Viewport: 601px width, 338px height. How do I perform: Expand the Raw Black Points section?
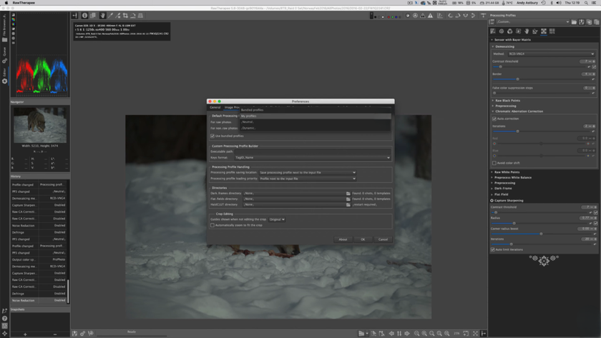[x=507, y=101]
